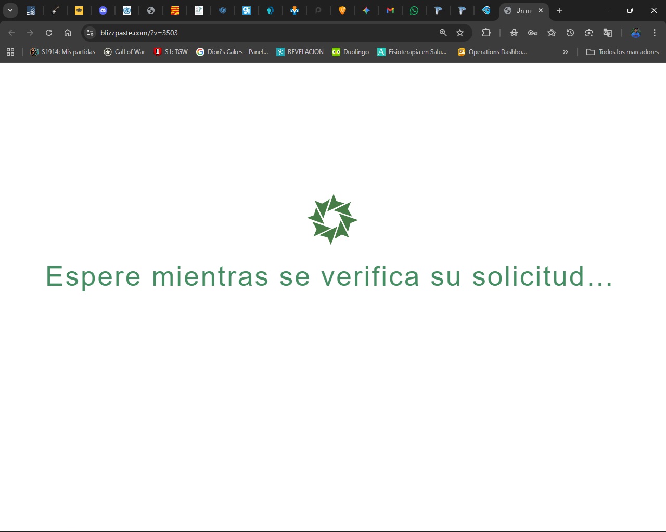Click the screenshot lens search icon

coord(589,33)
